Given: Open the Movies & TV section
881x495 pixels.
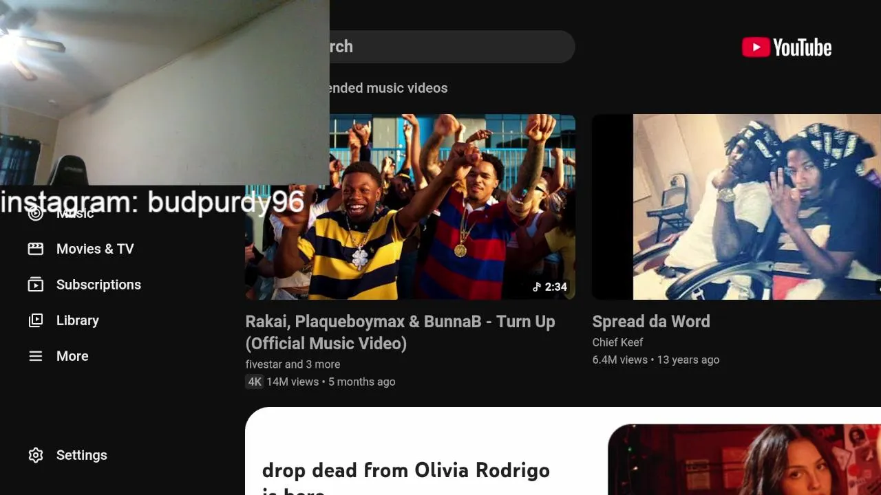Looking at the screenshot, I should coord(95,249).
